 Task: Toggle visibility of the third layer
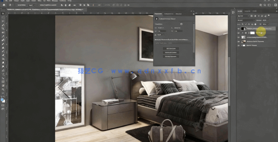[238, 37]
